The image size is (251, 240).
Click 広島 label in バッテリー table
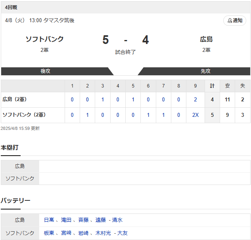(x=20, y=220)
